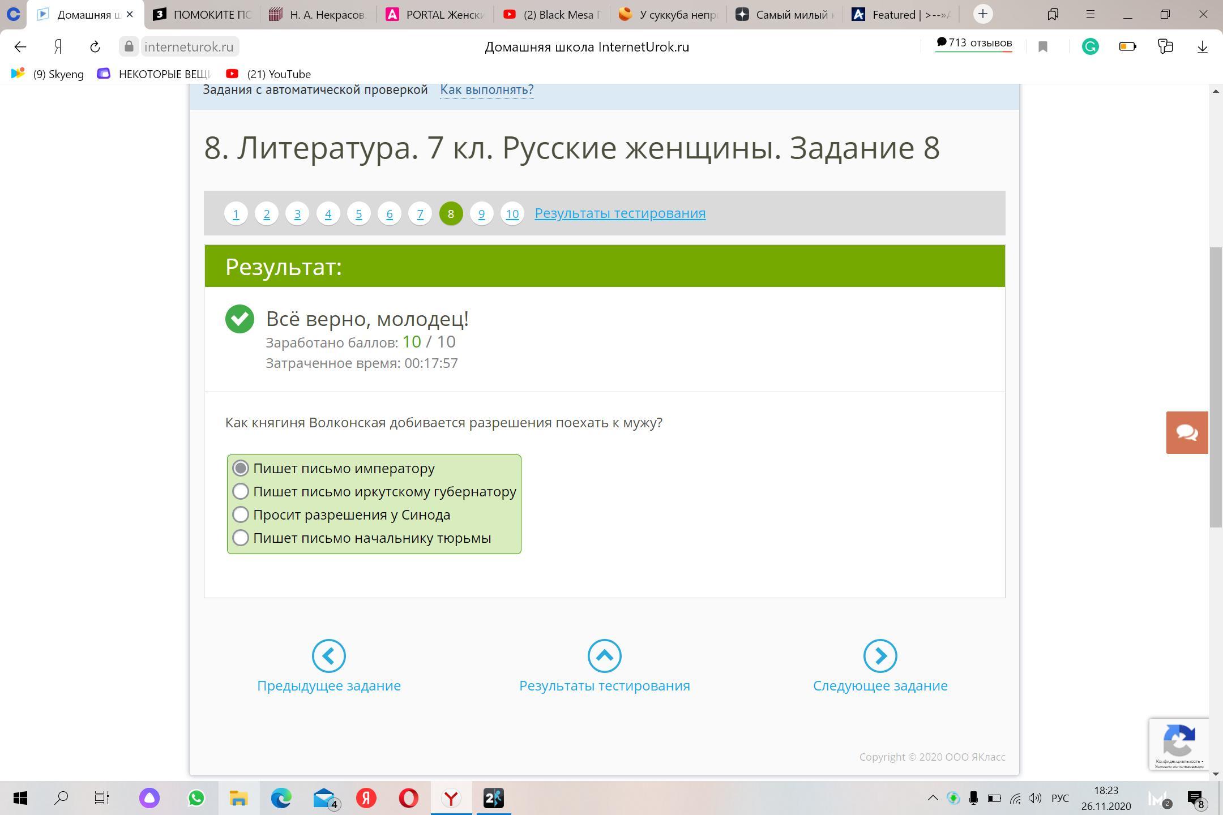
Task: Open the browser hamburger menu
Action: click(x=1090, y=15)
